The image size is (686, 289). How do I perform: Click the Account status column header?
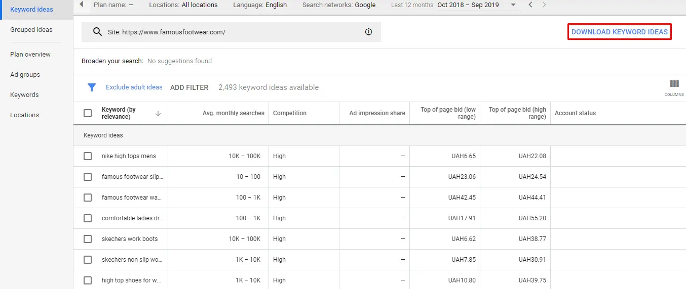click(x=575, y=113)
